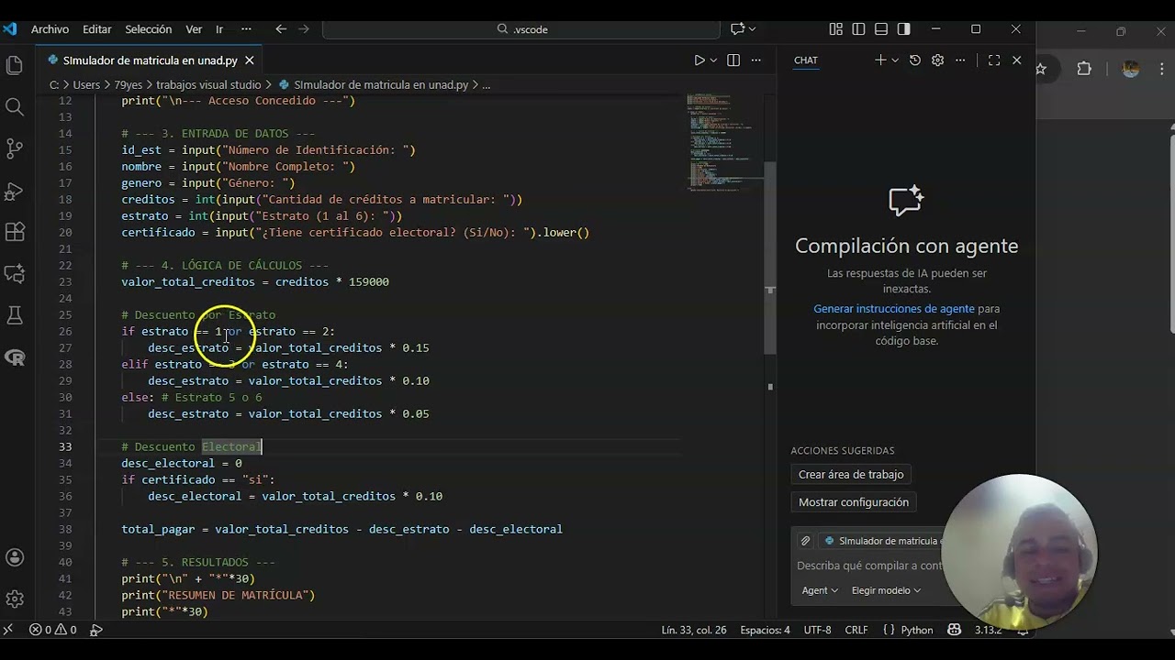Image resolution: width=1175 pixels, height=660 pixels.
Task: Toggle the Secondary Side Bar
Action: 903,29
